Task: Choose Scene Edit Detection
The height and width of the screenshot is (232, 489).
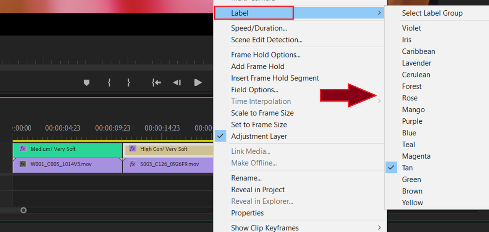Action: tap(267, 40)
